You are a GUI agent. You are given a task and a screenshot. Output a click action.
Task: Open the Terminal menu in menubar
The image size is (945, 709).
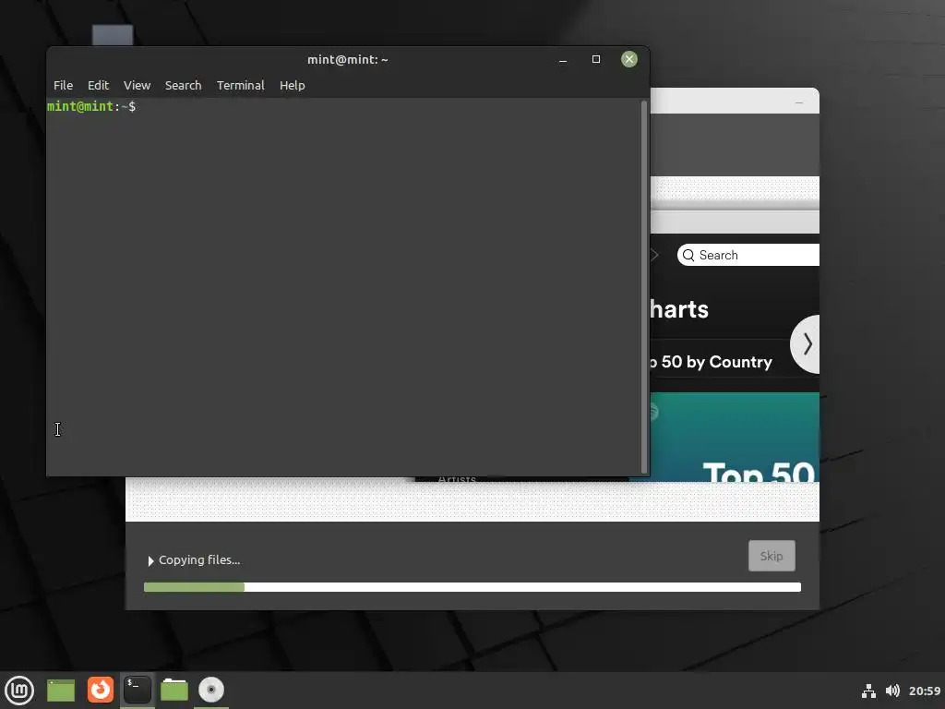pos(241,85)
